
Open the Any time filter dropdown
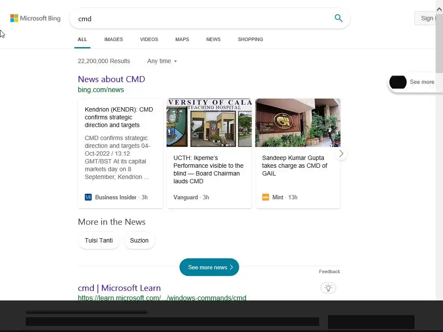tap(162, 61)
